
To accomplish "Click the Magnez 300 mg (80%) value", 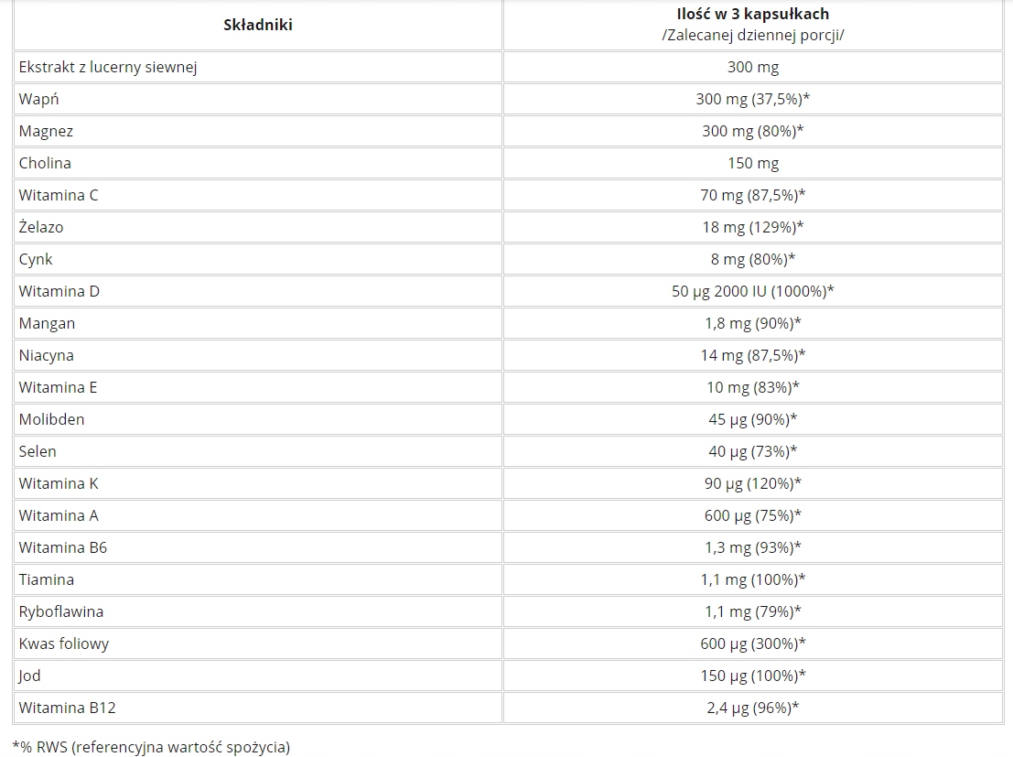I will tap(752, 131).
